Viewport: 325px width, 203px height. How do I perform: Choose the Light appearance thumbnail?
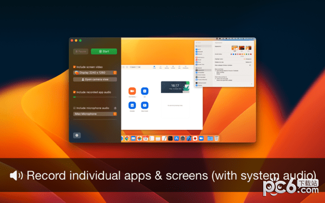(x=235, y=48)
